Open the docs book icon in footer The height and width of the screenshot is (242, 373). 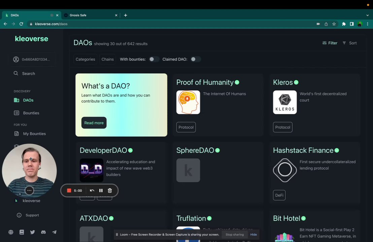(x=22, y=232)
